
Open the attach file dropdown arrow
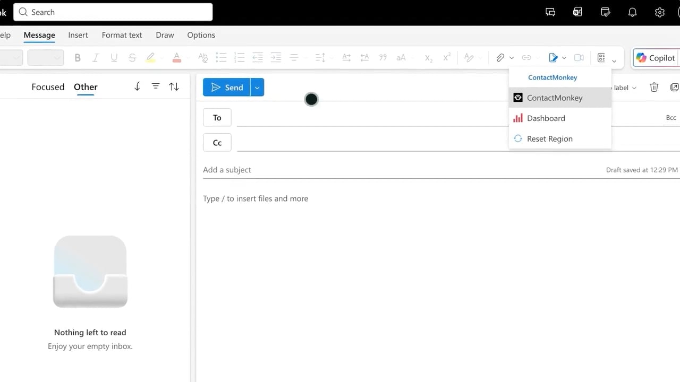click(512, 58)
